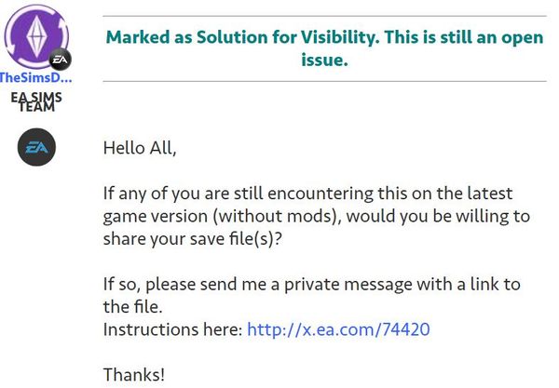The image size is (559, 388).
Task: Click the word 'issue.' in green banner
Action: click(324, 60)
